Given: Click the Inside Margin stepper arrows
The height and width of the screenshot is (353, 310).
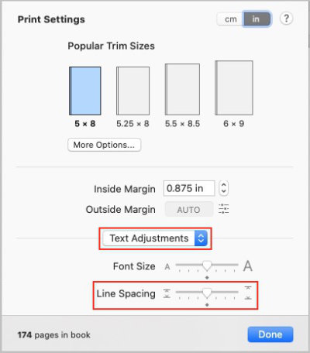Looking at the screenshot, I should (223, 188).
